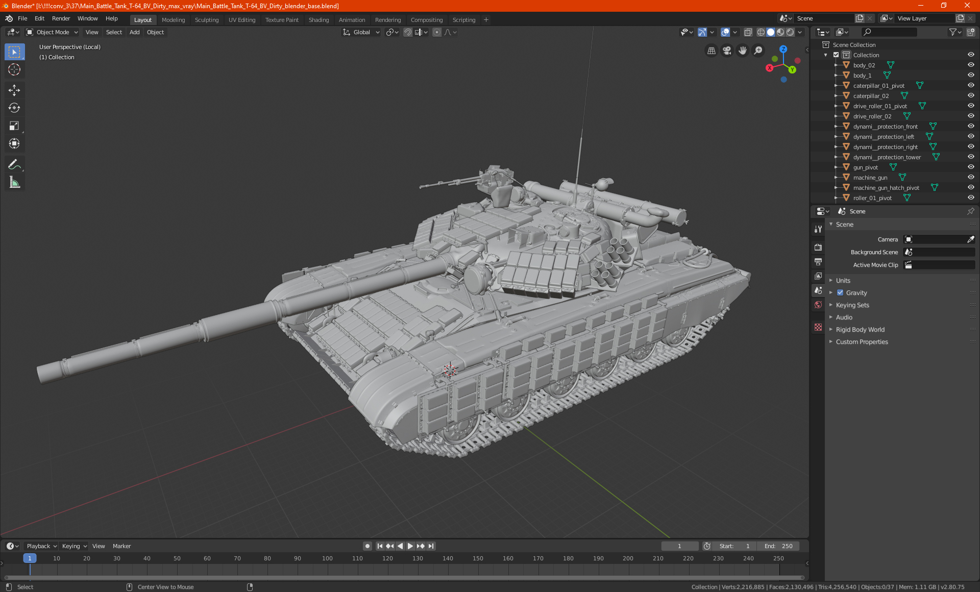Screen dimensions: 980x592
Task: Open the Keying popover in timeline
Action: [x=74, y=546]
